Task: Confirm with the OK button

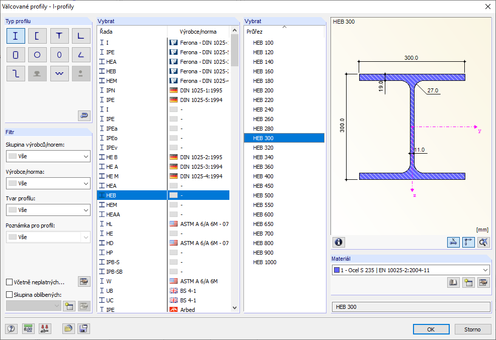Action: [x=431, y=329]
